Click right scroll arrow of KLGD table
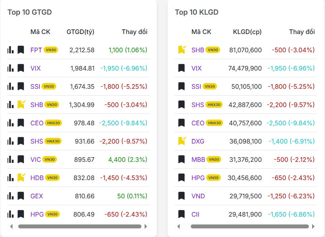Viewport: 325px width, 237px height. click(x=313, y=226)
